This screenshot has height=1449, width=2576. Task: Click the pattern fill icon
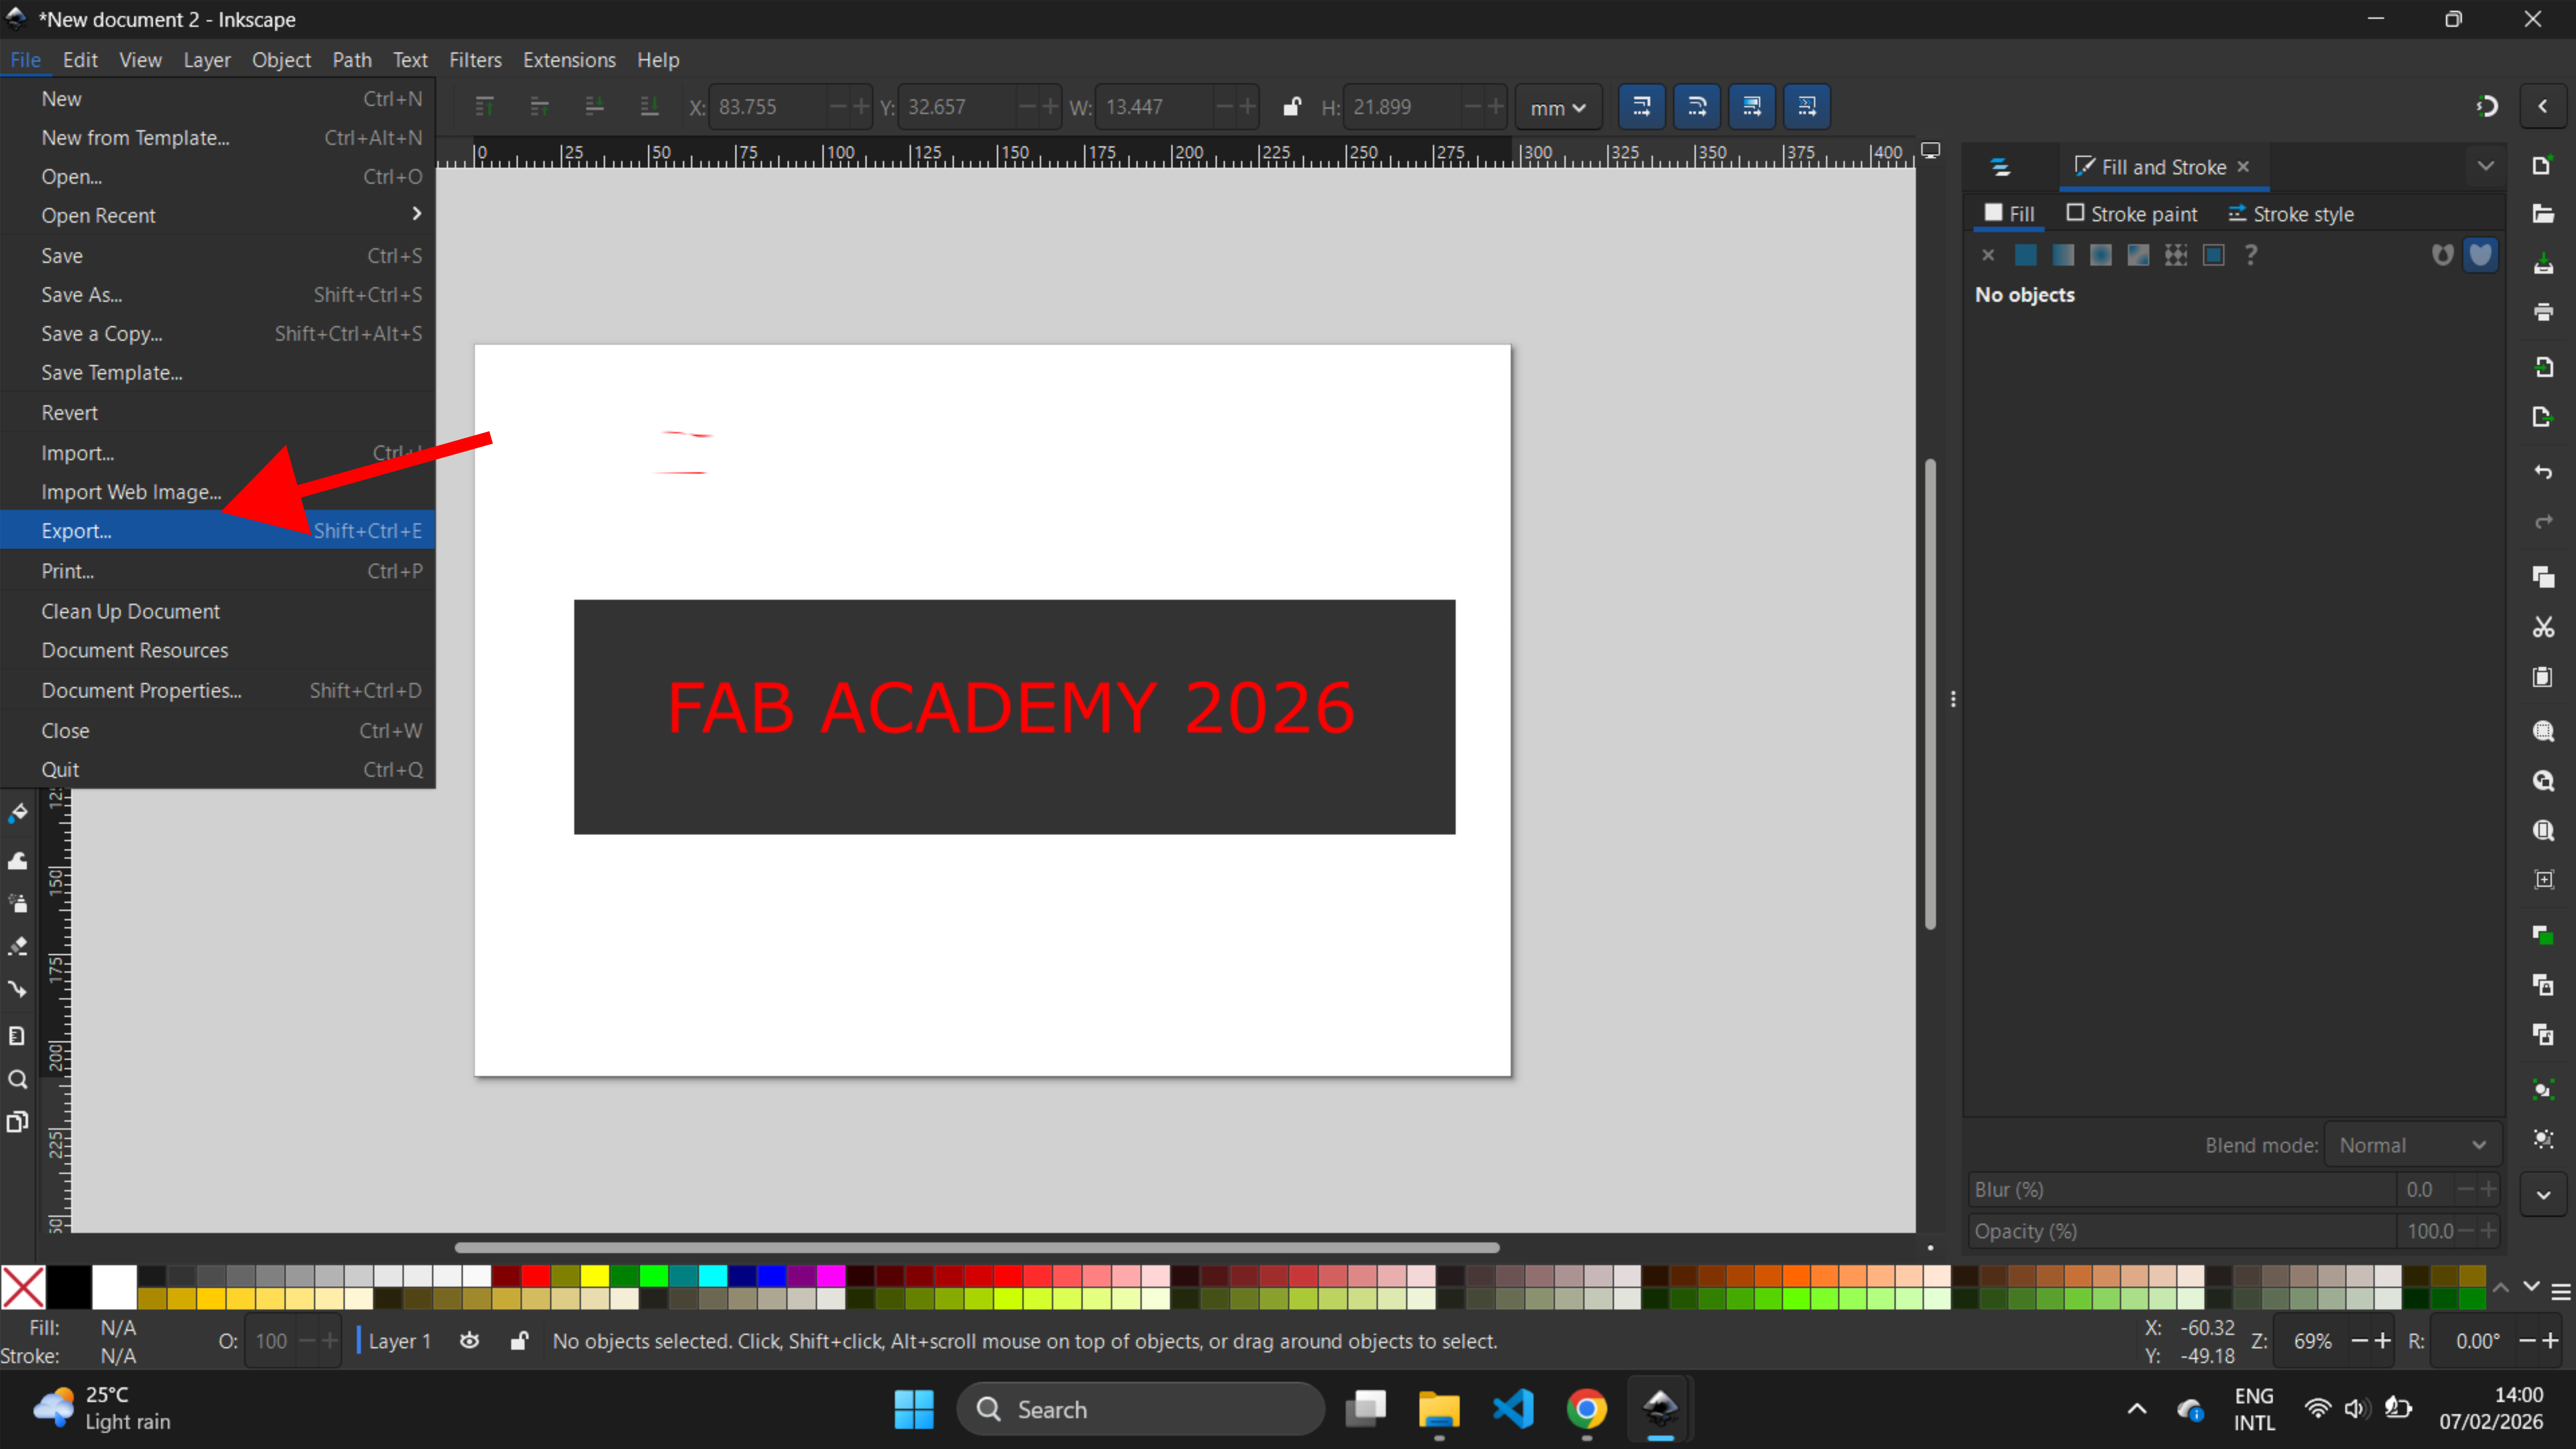click(2176, 255)
